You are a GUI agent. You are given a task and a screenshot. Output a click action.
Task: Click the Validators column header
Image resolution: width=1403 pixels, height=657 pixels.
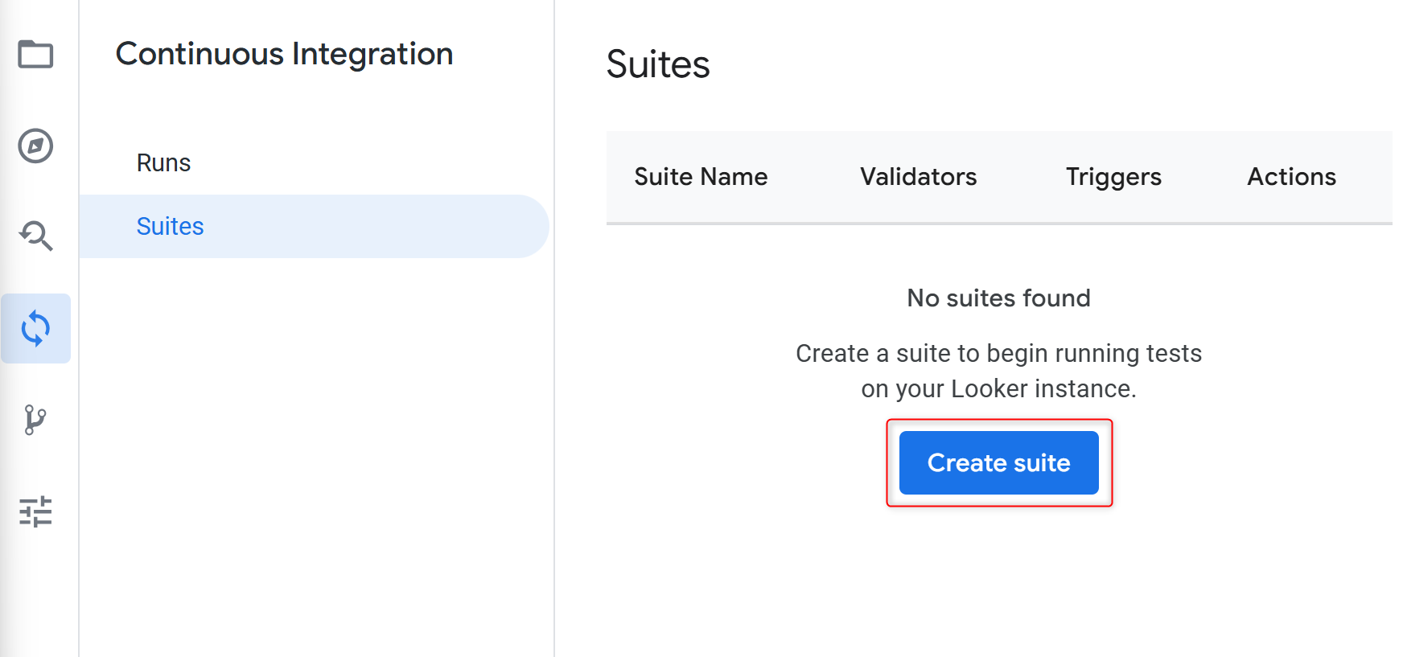click(x=918, y=177)
